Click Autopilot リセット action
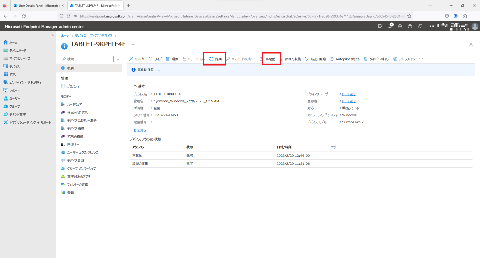This screenshot has width=480, height=258. click(345, 59)
